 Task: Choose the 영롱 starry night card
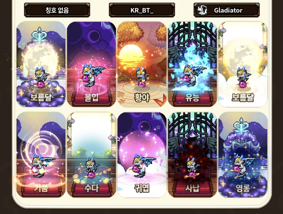243,155
